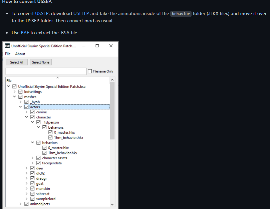The image size is (270, 209).
Task: Uncheck the draugr checkbox
Action: (x=33, y=178)
